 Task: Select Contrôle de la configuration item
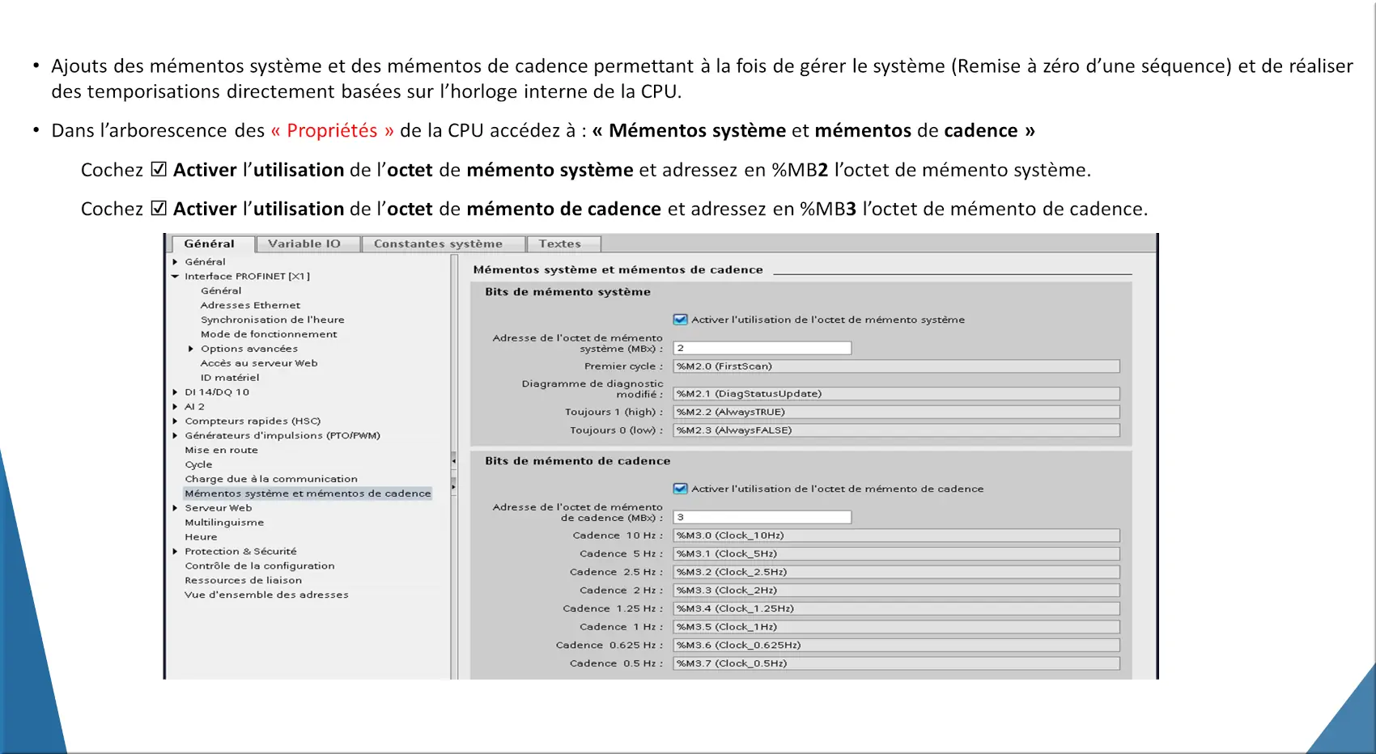click(x=259, y=566)
